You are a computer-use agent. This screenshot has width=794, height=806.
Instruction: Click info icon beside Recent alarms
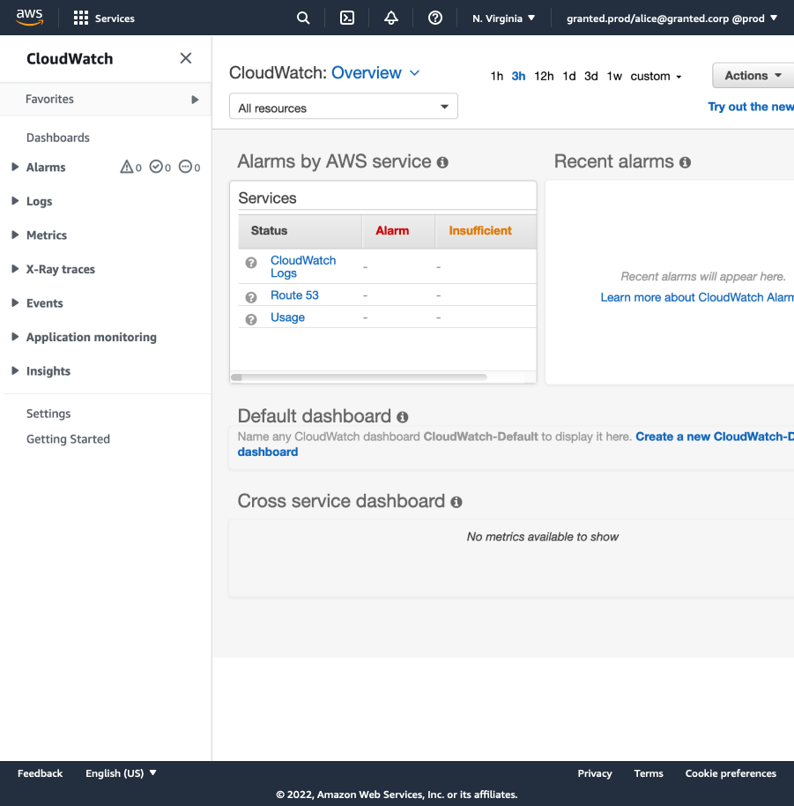(685, 162)
